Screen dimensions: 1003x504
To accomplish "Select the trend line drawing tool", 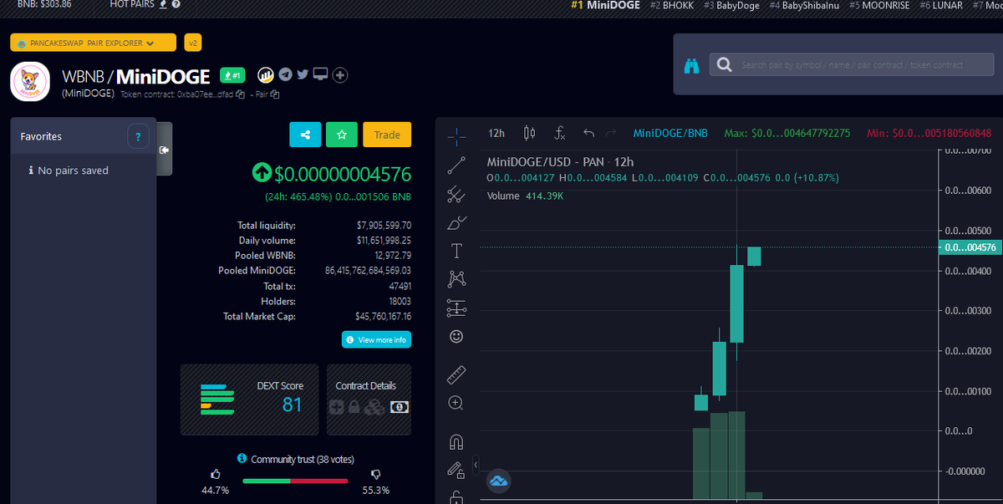I will (456, 165).
